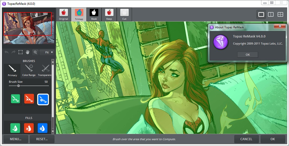Click the "BRUSHES" section label
This screenshot has width=289, height=146.
29,61
